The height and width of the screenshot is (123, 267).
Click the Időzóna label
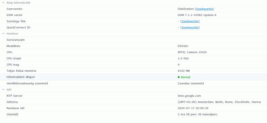tap(12, 102)
